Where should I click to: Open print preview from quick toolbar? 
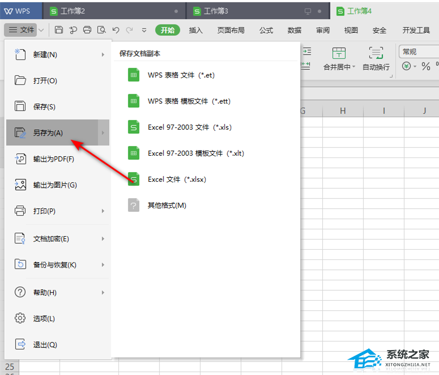[101, 29]
